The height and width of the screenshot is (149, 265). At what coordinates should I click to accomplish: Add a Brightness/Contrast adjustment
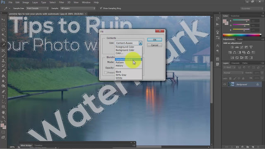coord(232,47)
